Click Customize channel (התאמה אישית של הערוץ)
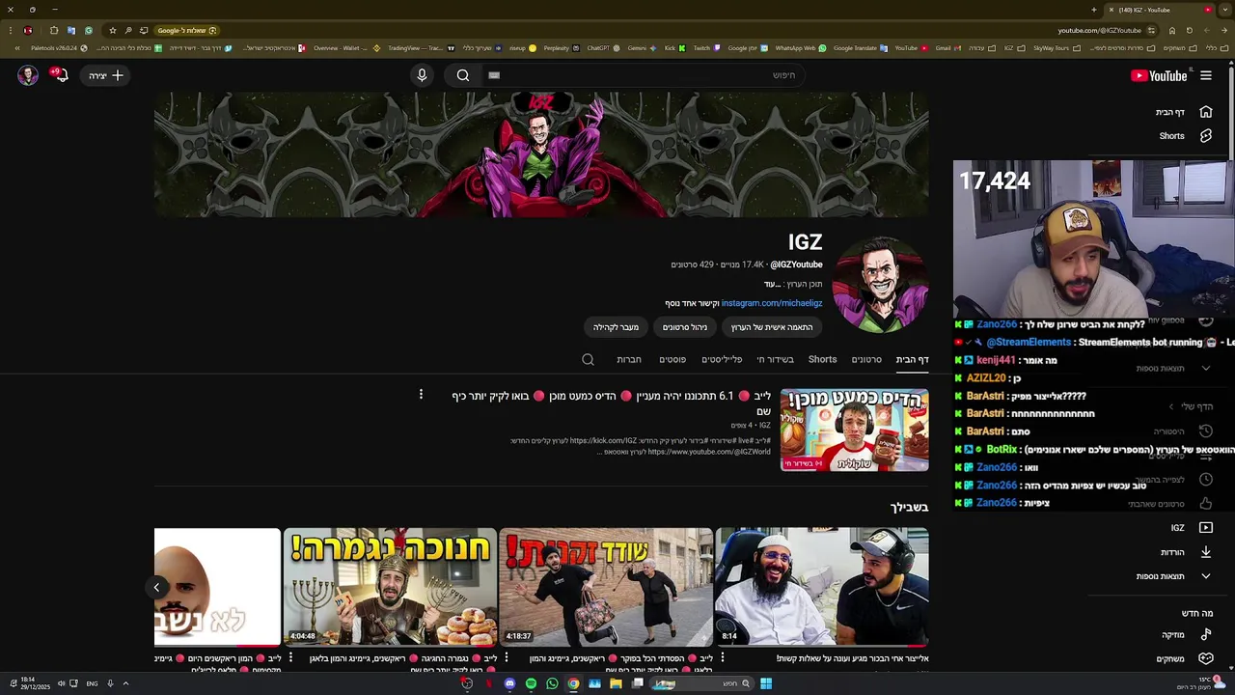 (x=772, y=327)
